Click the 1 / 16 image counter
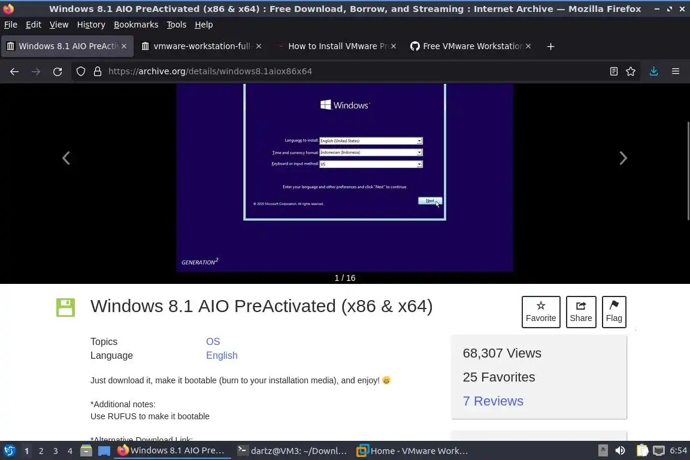Image resolution: width=690 pixels, height=460 pixels. coord(345,278)
